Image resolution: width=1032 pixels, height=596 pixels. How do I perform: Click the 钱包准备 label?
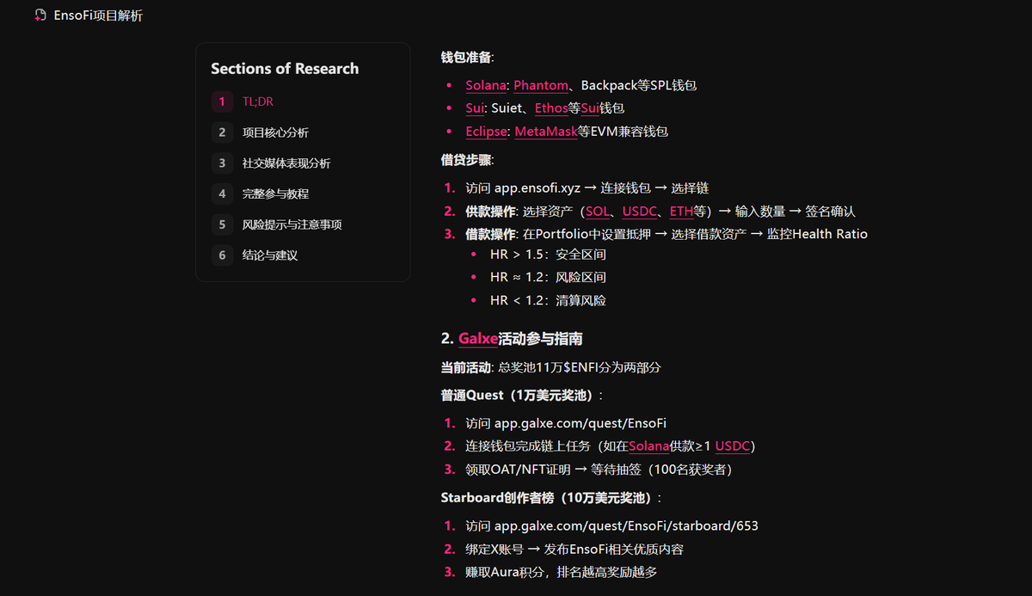[x=467, y=58]
